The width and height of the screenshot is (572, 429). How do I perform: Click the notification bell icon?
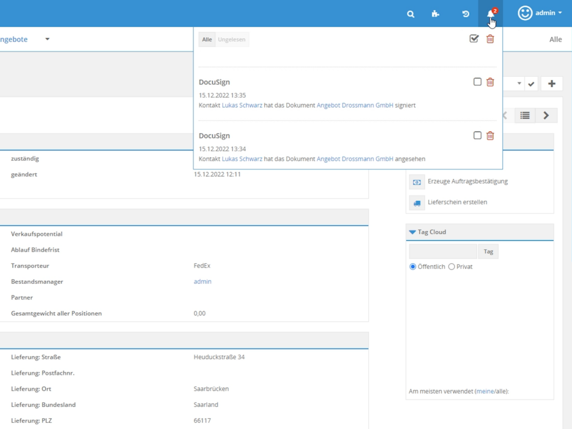point(490,14)
